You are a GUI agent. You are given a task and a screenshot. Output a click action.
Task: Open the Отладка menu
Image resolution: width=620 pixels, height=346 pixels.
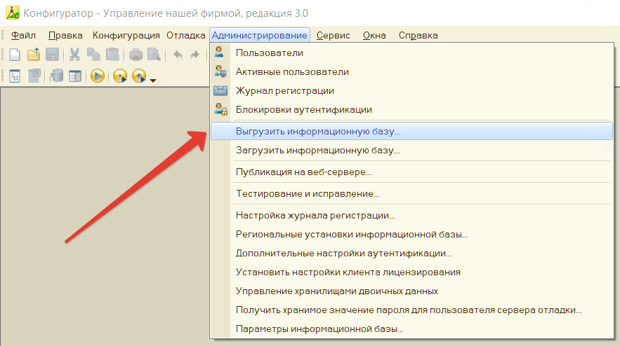click(x=186, y=35)
